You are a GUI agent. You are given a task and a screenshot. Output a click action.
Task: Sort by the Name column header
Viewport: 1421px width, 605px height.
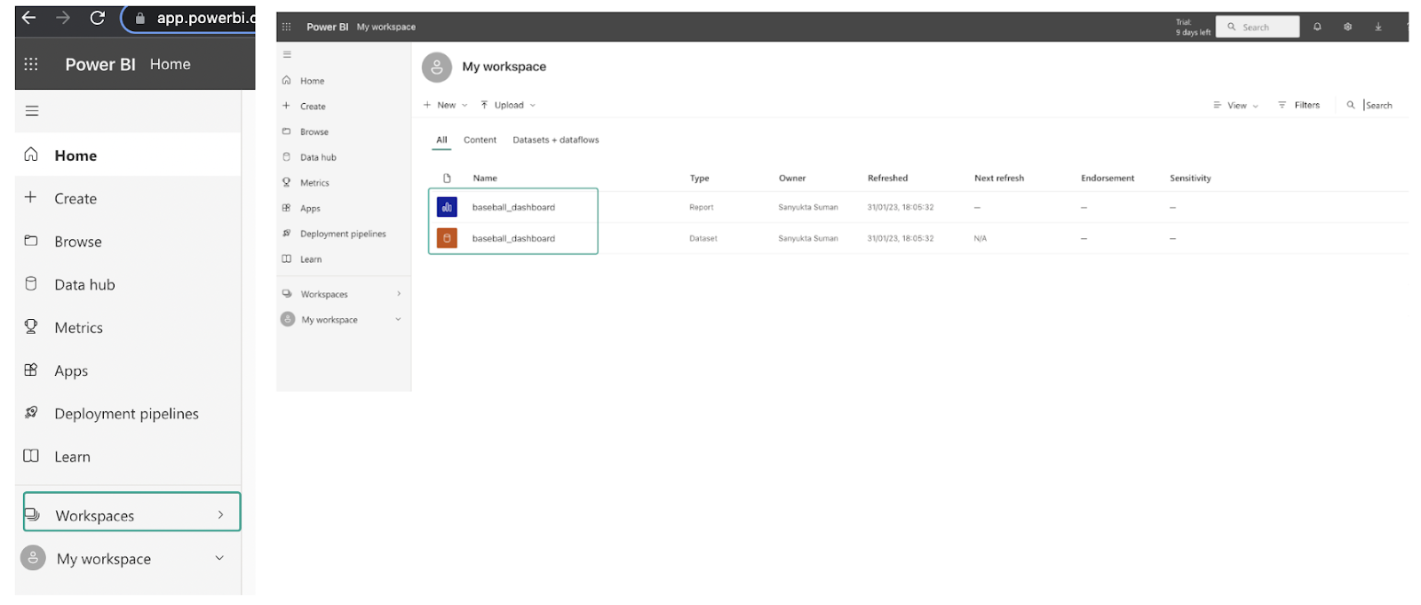(485, 179)
